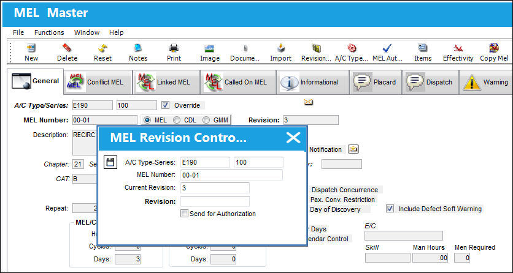Switch to the Informational tab
This screenshot has height=273, width=513.
[x=312, y=82]
